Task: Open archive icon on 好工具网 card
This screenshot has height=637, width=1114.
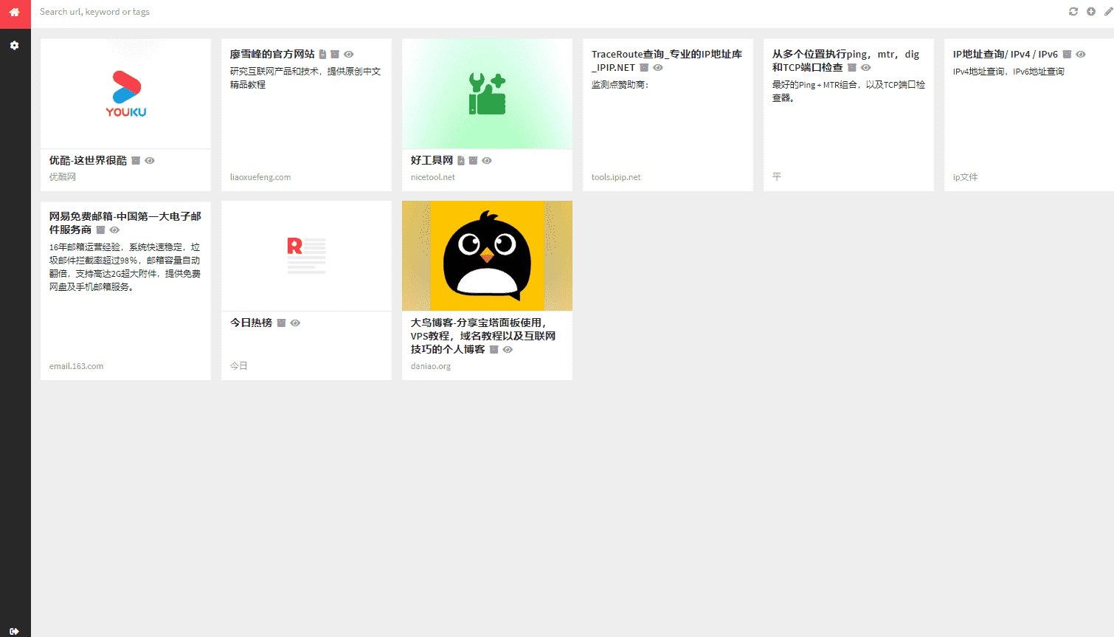Action: pos(474,160)
